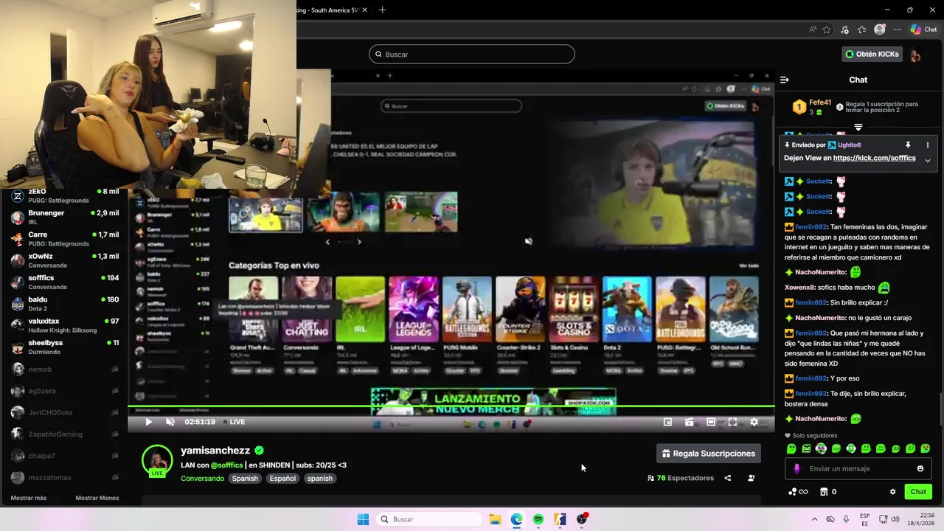The height and width of the screenshot is (531, 944).
Task: Add page to browser favorites star
Action: [827, 29]
